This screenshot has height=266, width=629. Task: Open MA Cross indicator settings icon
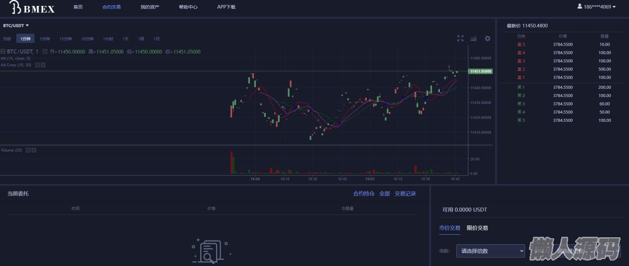click(37, 65)
